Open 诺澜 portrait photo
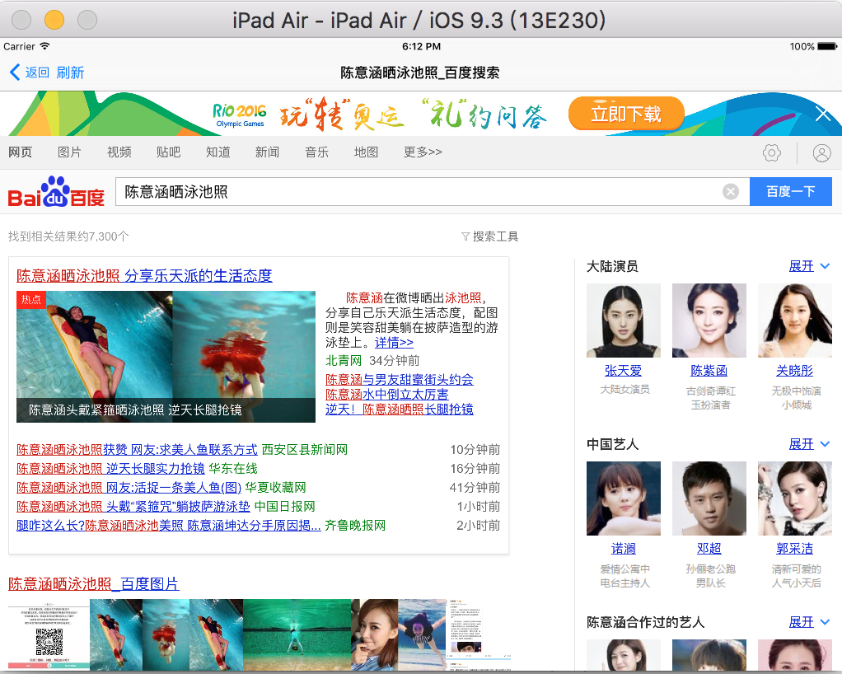The height and width of the screenshot is (674, 842). [624, 498]
